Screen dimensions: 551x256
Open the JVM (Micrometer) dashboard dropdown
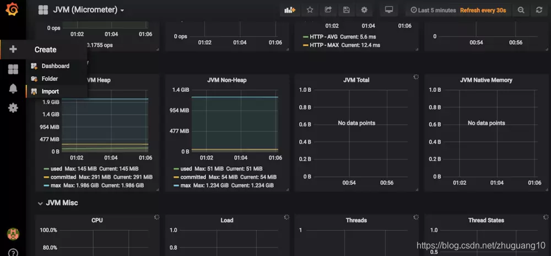[89, 10]
